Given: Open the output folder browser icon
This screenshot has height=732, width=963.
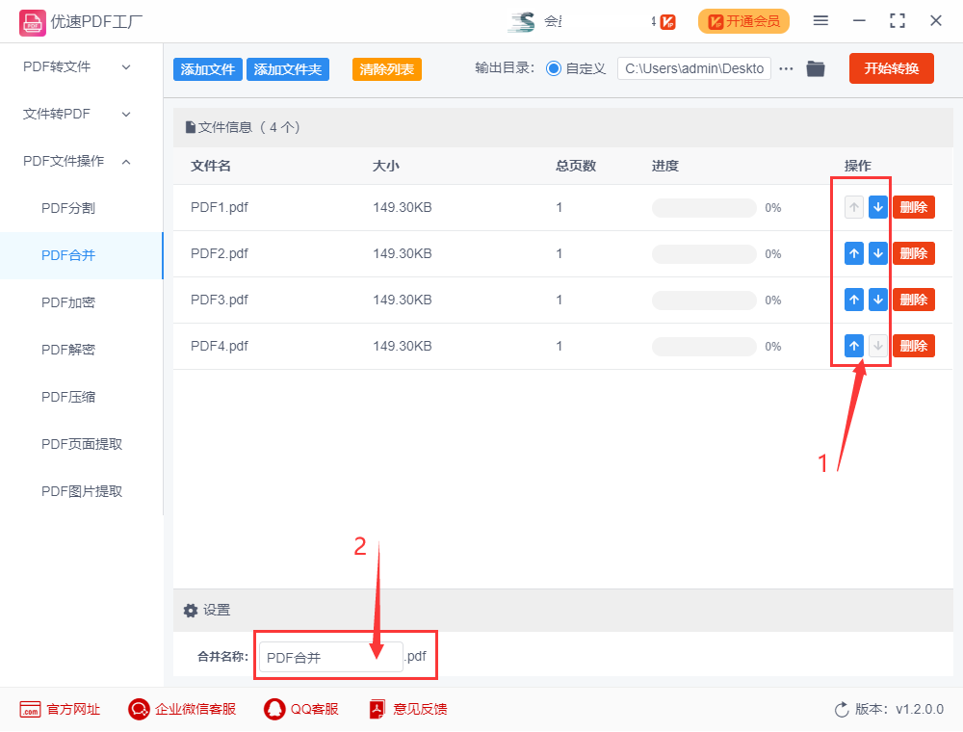Looking at the screenshot, I should pyautogui.click(x=815, y=68).
